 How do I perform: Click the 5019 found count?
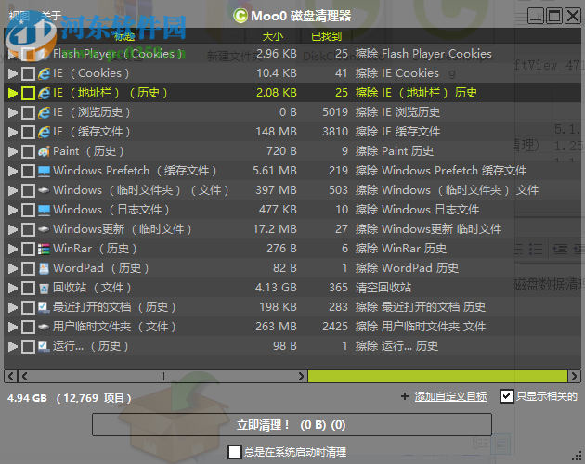(x=335, y=112)
